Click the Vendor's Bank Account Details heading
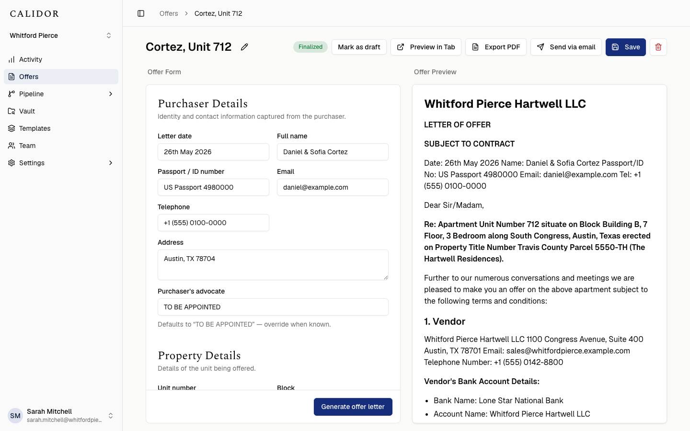 click(x=482, y=381)
